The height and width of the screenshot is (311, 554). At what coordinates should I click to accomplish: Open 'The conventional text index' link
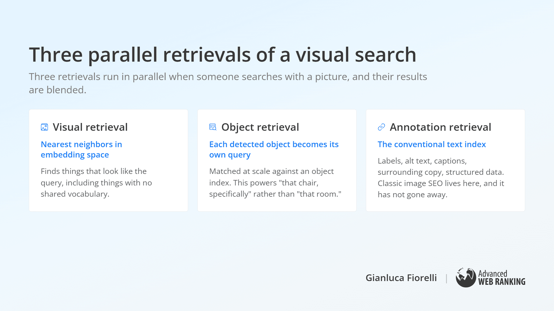[432, 144]
